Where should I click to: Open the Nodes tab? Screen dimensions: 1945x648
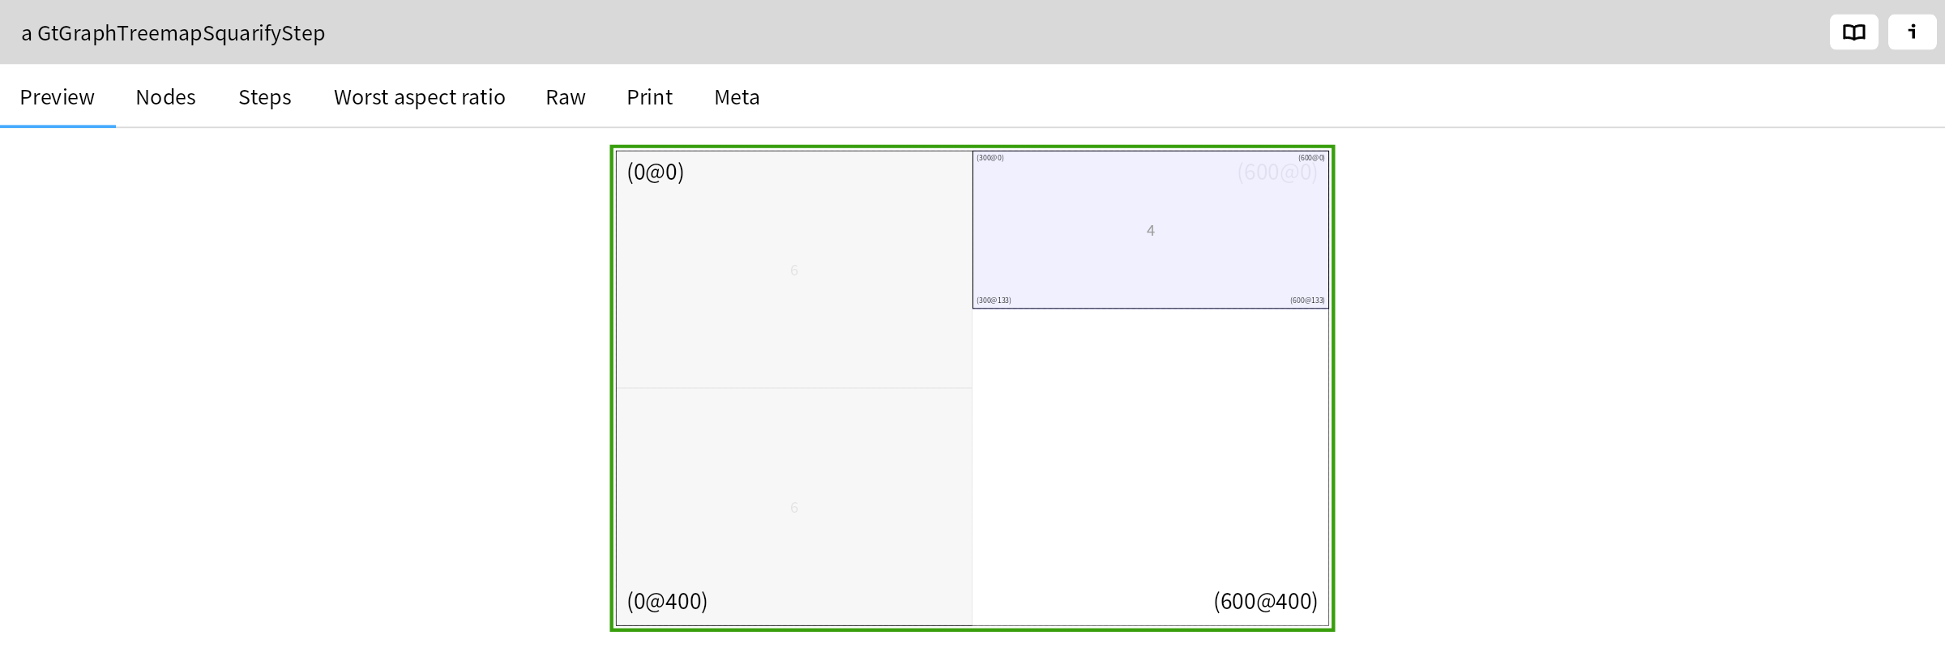tap(165, 97)
